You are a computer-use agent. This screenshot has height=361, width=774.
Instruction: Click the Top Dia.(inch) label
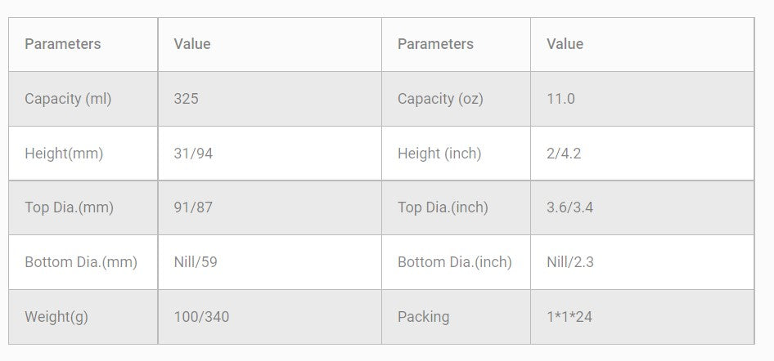(x=443, y=207)
